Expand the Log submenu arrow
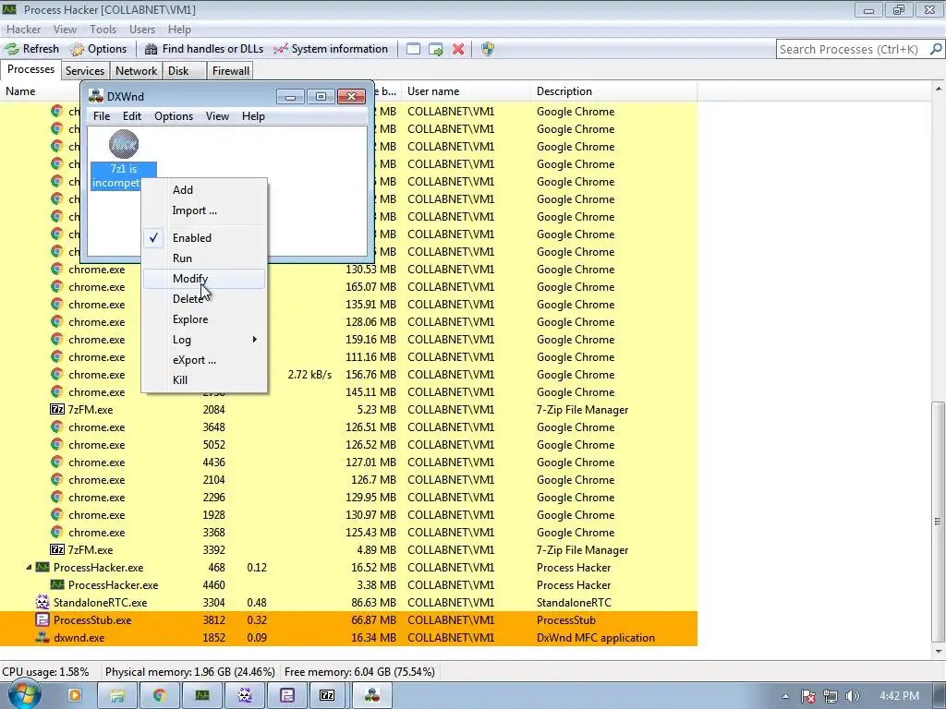946x709 pixels. [255, 340]
